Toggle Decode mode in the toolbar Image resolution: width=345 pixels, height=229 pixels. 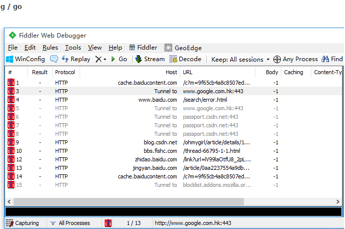point(185,59)
